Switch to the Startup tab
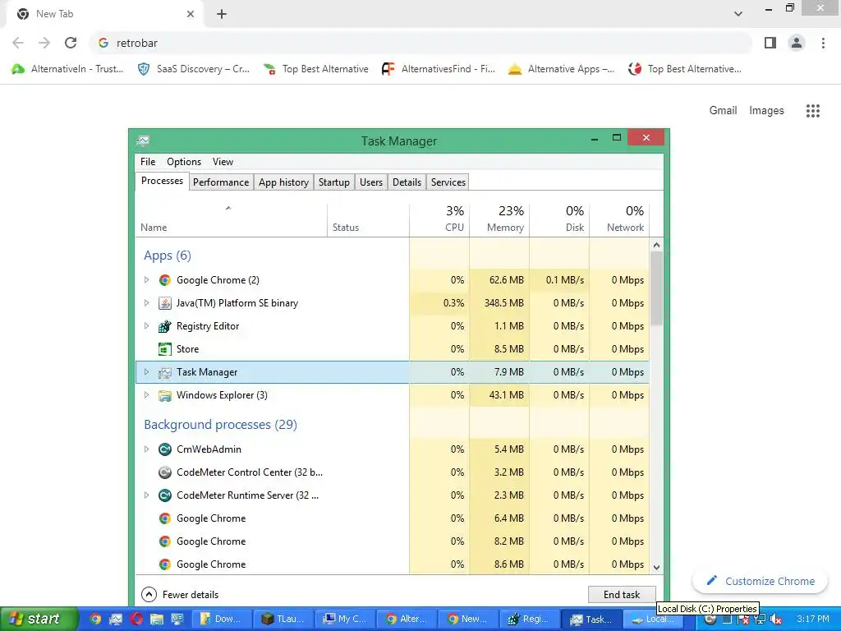 pyautogui.click(x=334, y=182)
